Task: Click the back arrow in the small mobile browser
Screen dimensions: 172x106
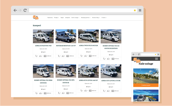Action: 133,54
